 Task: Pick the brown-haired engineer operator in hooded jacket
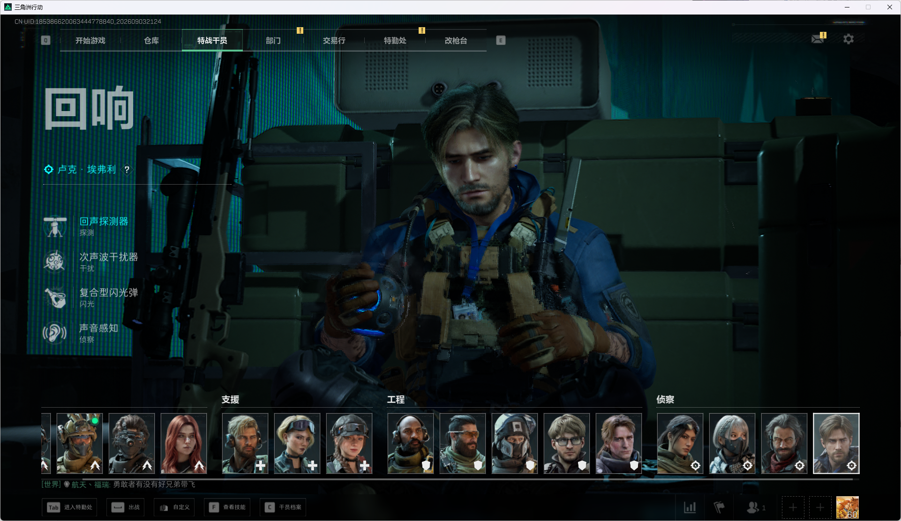coord(619,443)
